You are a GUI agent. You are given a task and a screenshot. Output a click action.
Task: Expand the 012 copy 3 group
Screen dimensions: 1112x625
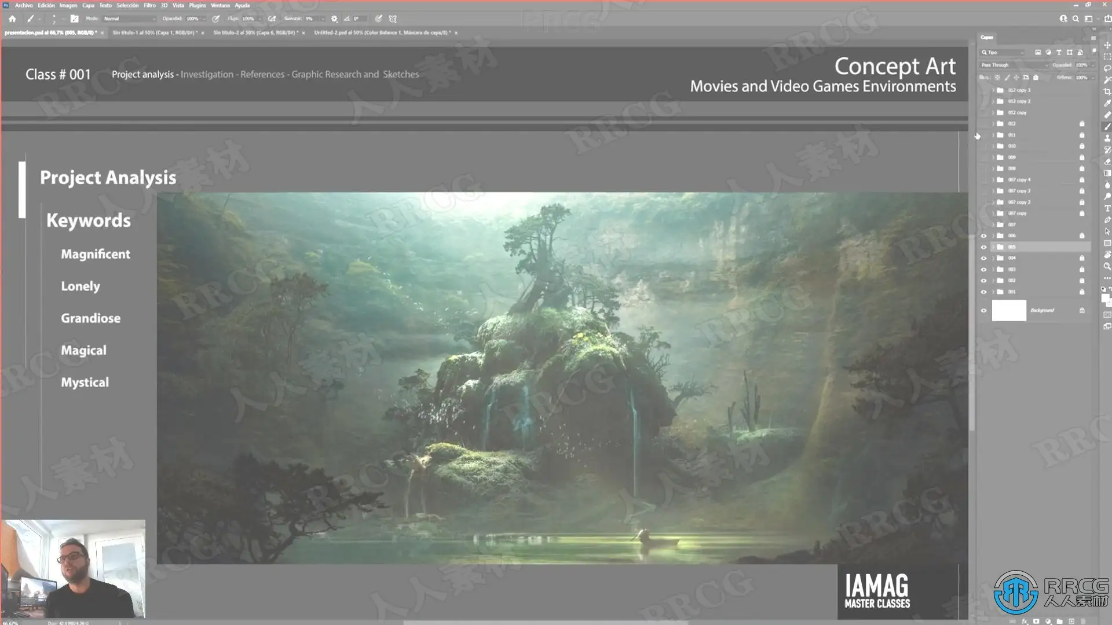[993, 90]
